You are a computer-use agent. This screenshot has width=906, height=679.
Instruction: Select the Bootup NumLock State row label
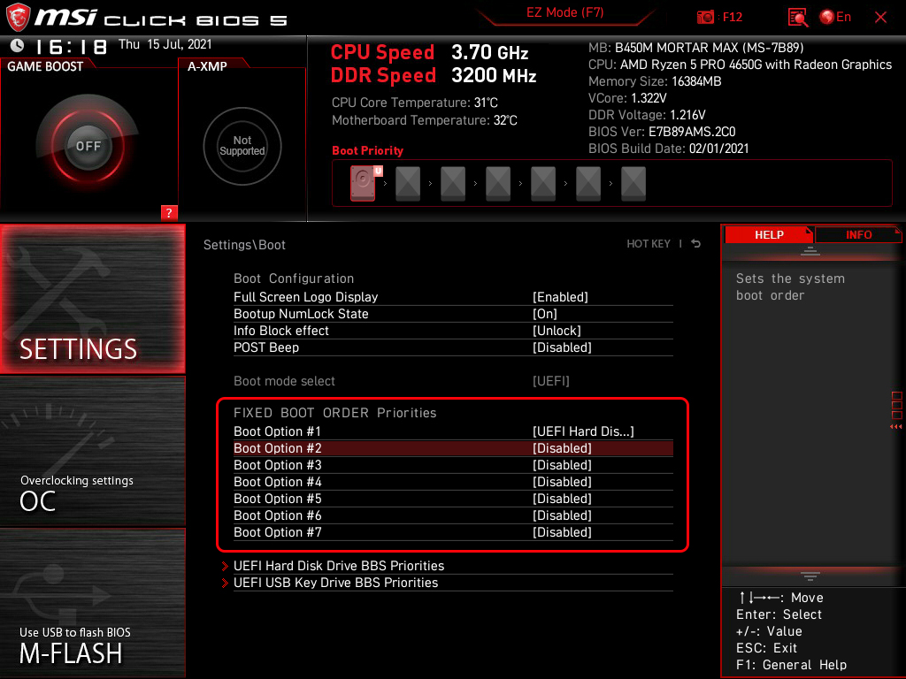[301, 314]
